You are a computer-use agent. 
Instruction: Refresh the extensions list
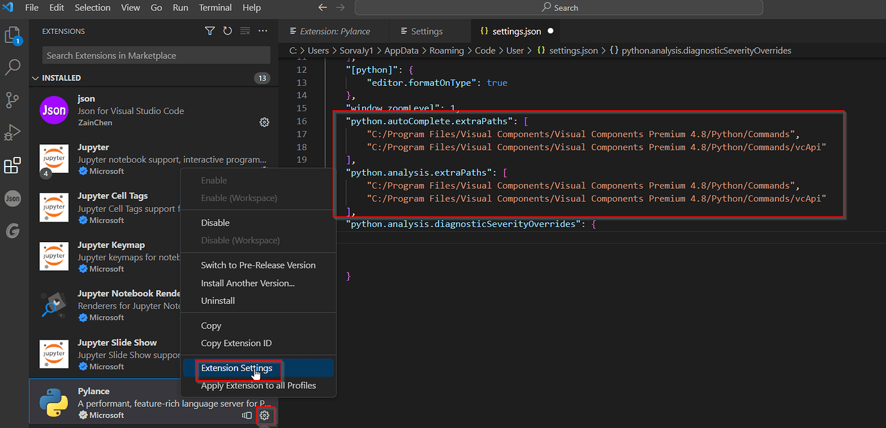[x=228, y=31]
